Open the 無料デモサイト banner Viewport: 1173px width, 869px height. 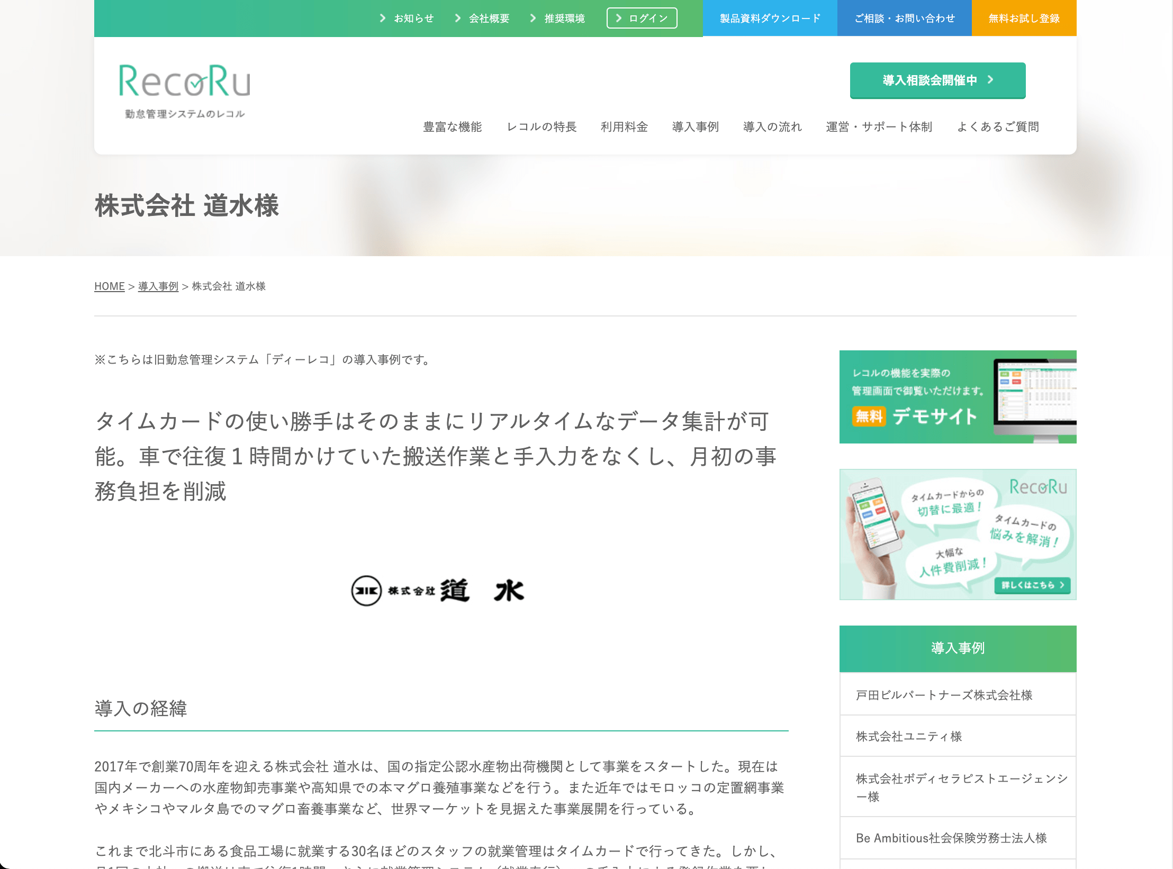958,397
